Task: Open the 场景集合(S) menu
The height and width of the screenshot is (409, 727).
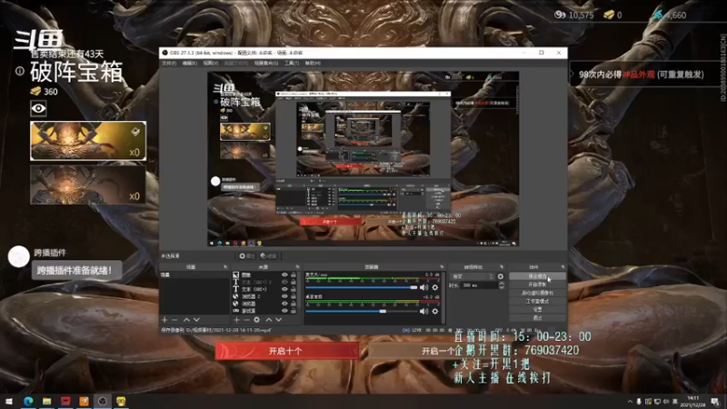Action: click(x=266, y=63)
